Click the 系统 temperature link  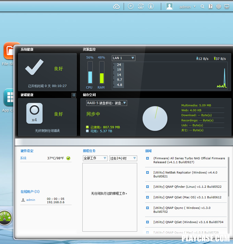click(23, 158)
